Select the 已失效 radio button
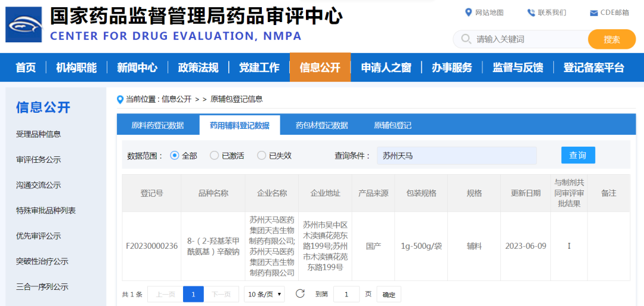Viewport: 644px width, 306px height. [x=262, y=156]
